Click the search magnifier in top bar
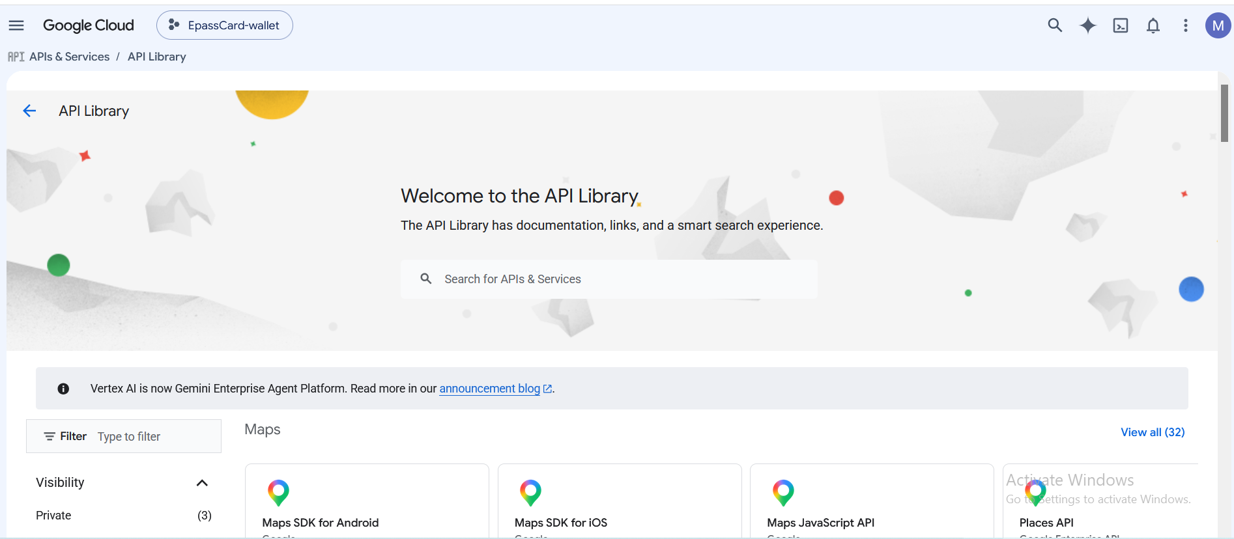The width and height of the screenshot is (1234, 539). pyautogui.click(x=1055, y=25)
